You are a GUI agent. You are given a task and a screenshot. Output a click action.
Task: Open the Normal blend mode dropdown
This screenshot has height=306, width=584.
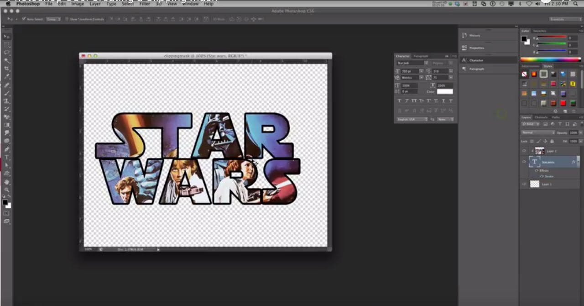538,132
